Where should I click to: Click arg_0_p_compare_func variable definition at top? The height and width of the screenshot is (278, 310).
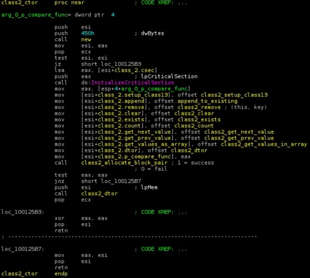[35, 15]
